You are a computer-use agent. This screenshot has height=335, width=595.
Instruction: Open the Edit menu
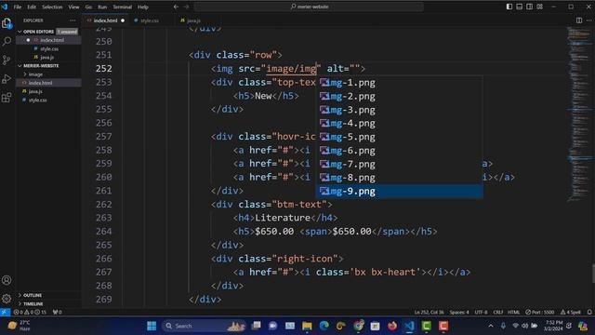(32, 7)
